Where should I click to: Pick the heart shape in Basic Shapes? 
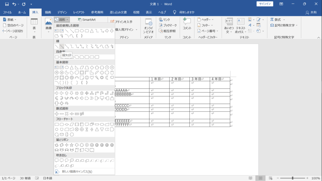point(92,78)
